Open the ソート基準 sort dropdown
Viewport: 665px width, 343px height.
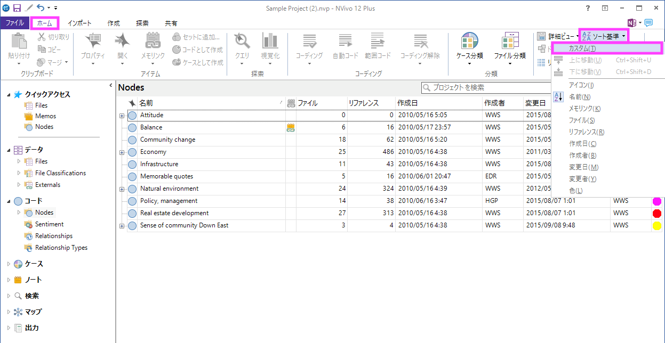pyautogui.click(x=604, y=36)
